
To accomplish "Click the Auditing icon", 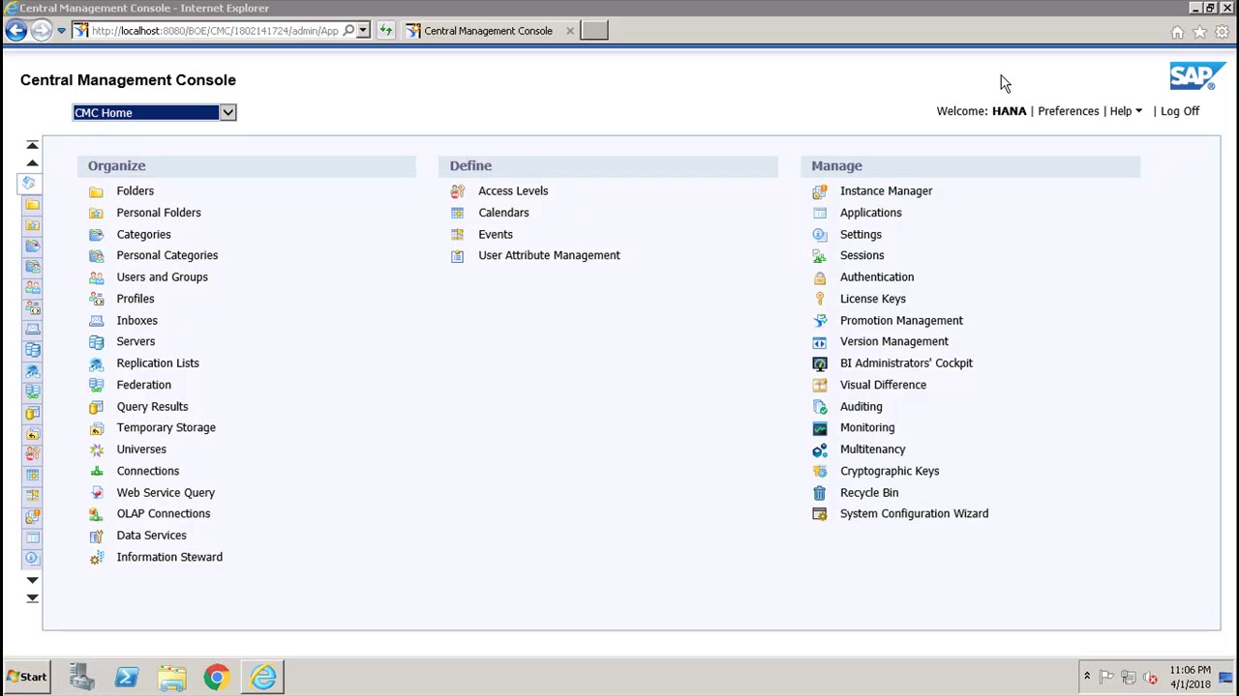I will pyautogui.click(x=820, y=407).
